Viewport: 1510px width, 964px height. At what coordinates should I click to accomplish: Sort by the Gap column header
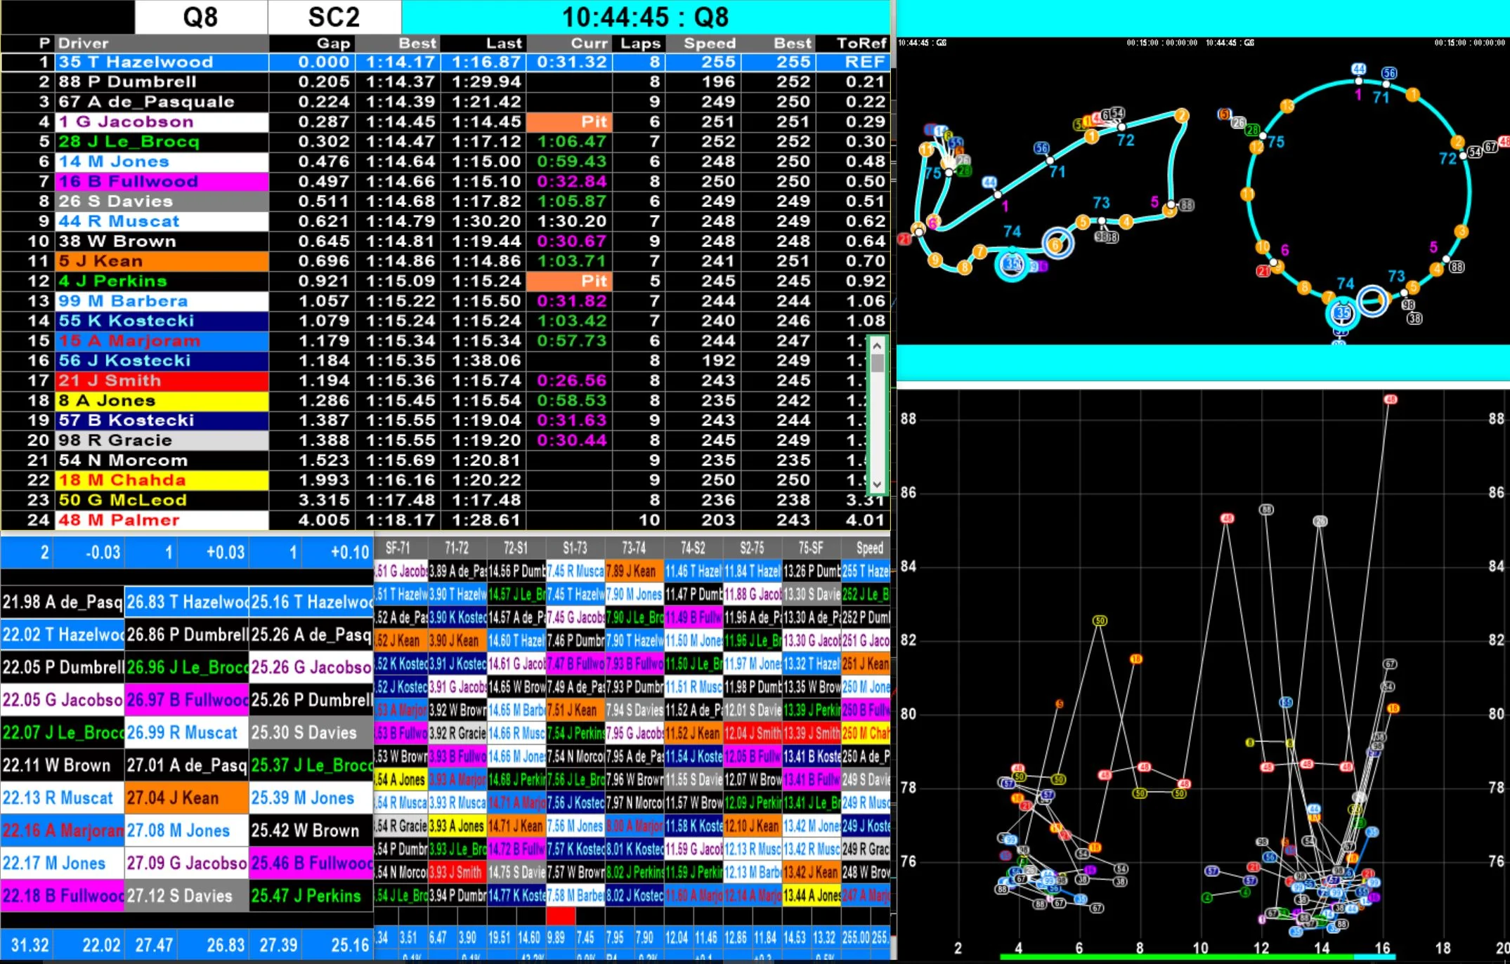pos(333,43)
